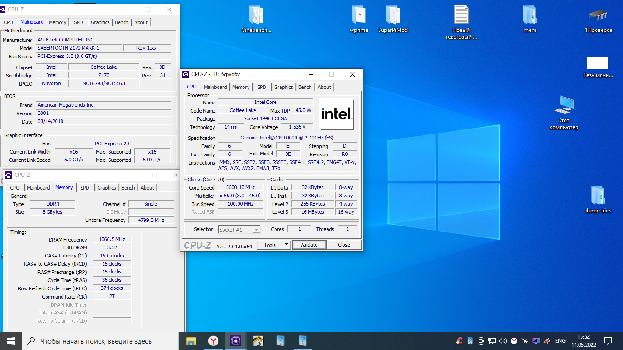
Task: Open the Новый текстовый document icon
Action: [x=461, y=22]
